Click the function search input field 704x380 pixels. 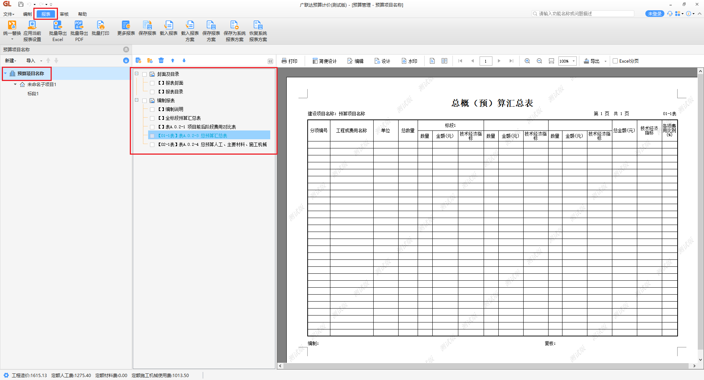(583, 14)
